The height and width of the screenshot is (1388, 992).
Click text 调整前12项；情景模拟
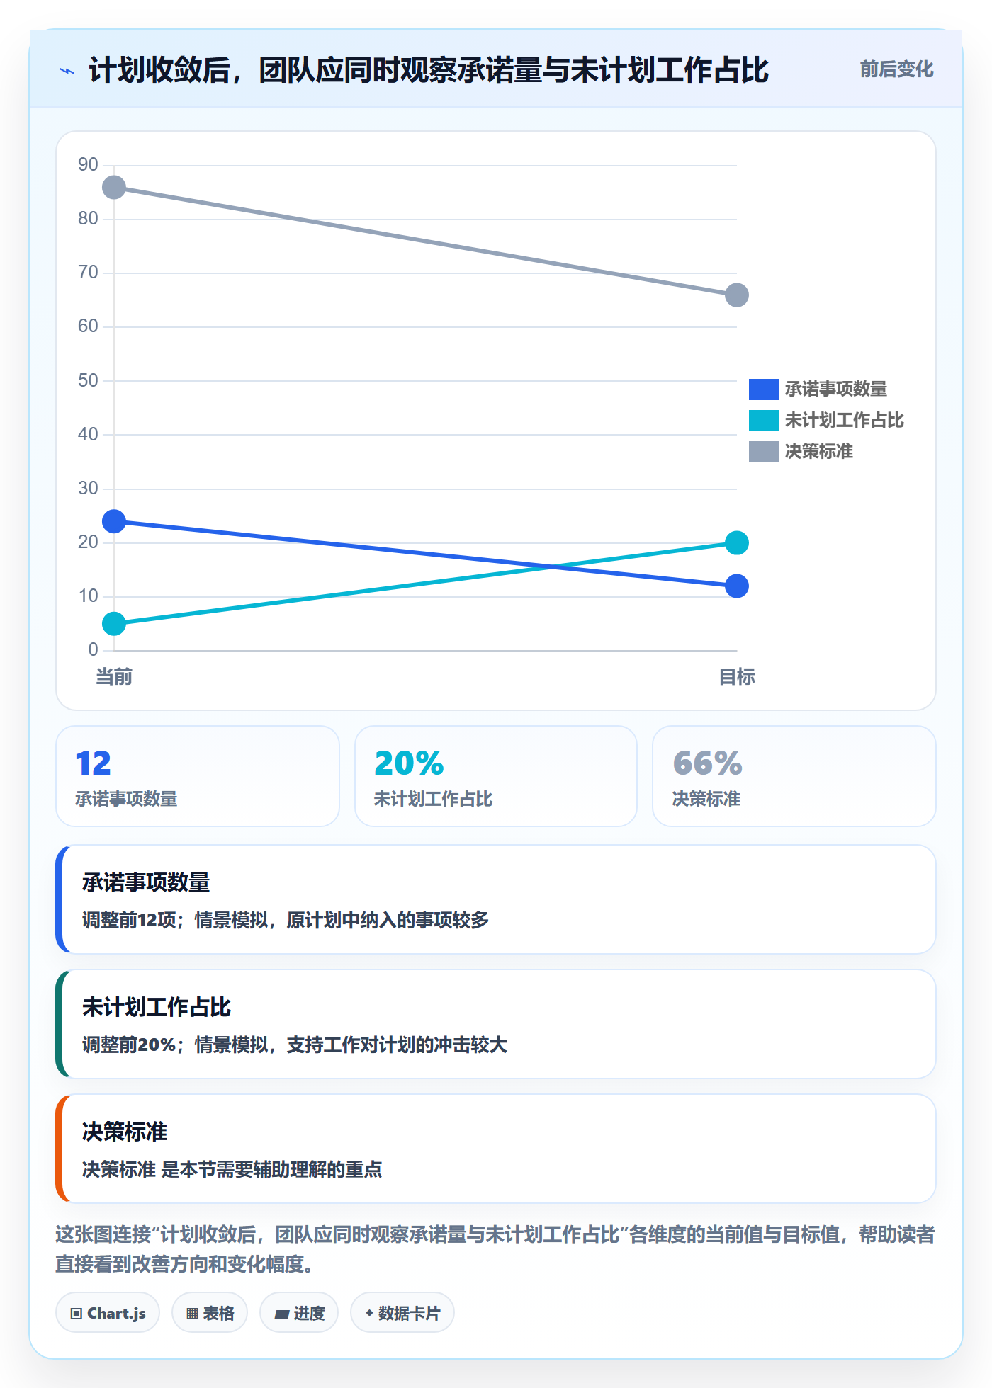pyautogui.click(x=175, y=921)
